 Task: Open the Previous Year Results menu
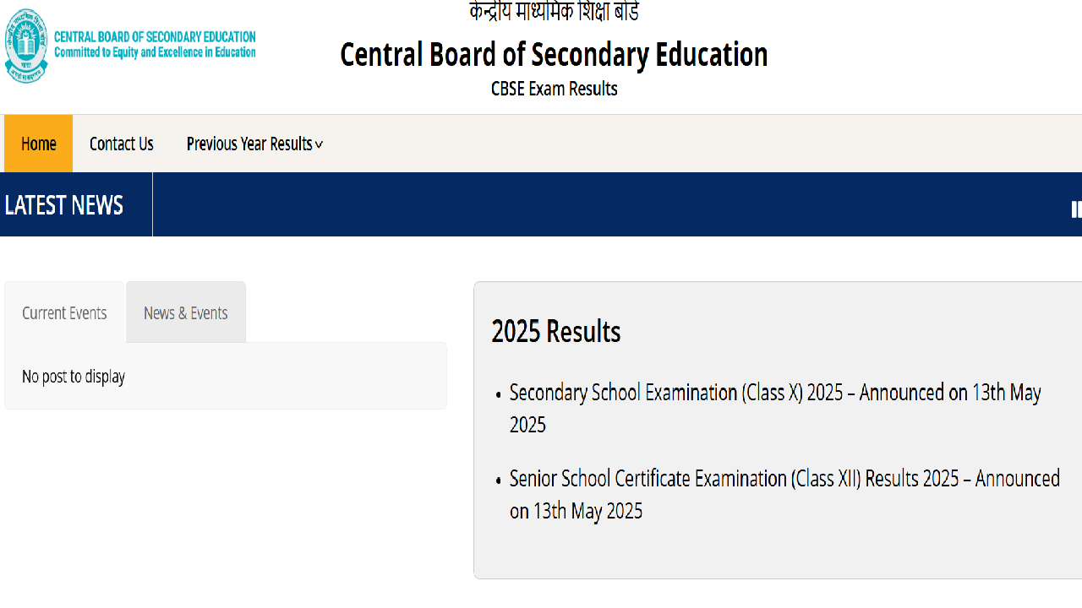click(x=254, y=144)
